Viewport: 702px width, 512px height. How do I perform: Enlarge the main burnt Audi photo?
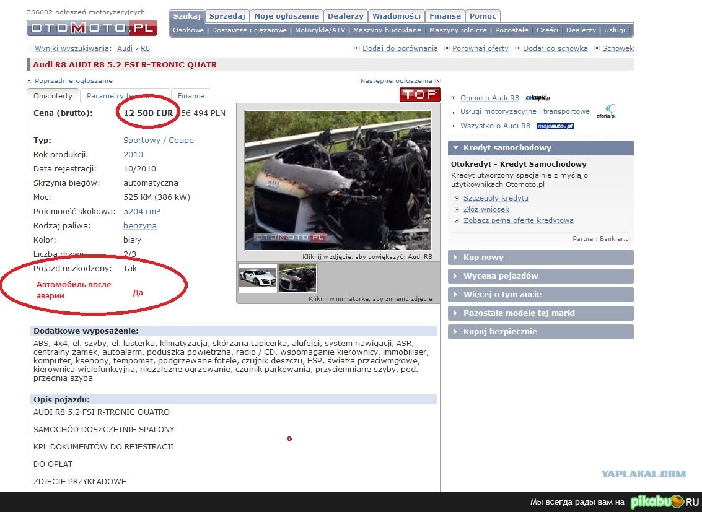click(x=338, y=180)
